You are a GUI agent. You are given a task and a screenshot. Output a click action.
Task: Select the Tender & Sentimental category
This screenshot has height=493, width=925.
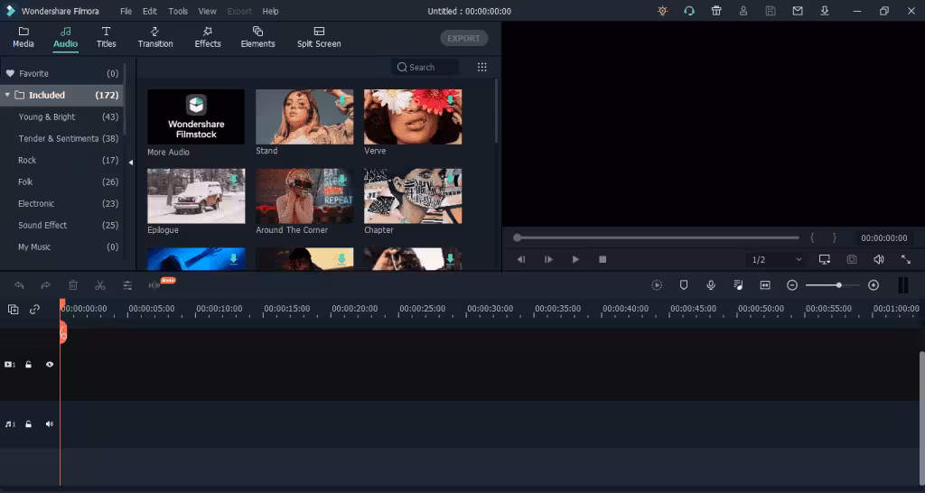click(x=62, y=138)
